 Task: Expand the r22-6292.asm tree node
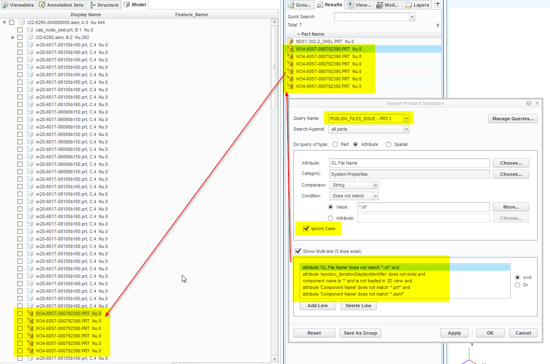coord(13,37)
